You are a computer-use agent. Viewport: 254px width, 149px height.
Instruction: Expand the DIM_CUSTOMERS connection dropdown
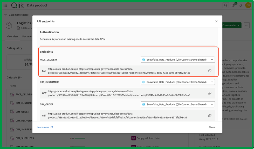point(178,82)
